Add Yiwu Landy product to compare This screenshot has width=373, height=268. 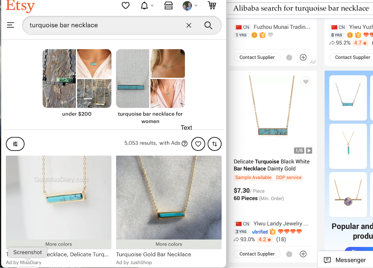(303, 254)
